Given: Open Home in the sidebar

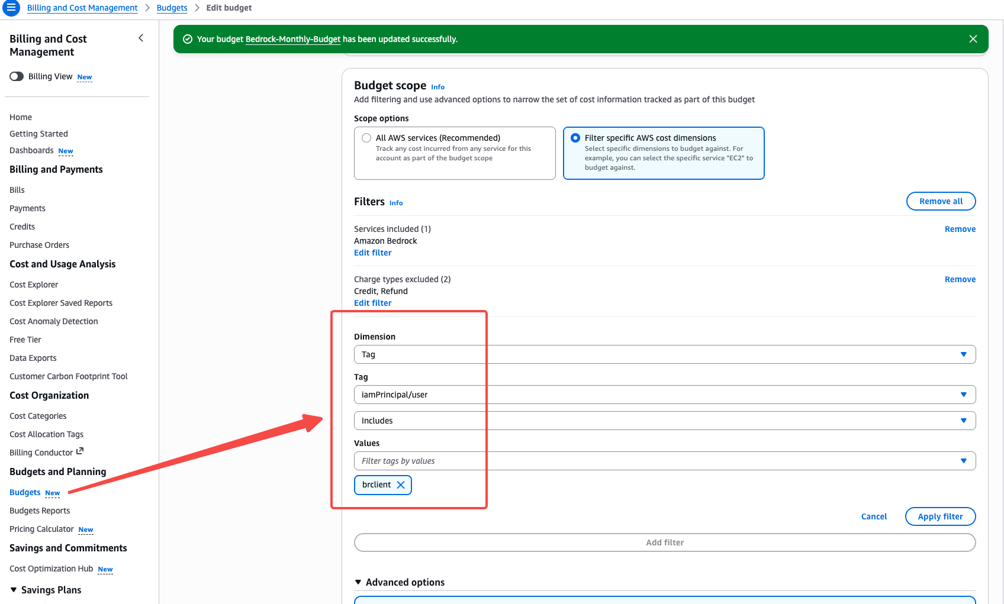Looking at the screenshot, I should click(x=21, y=117).
